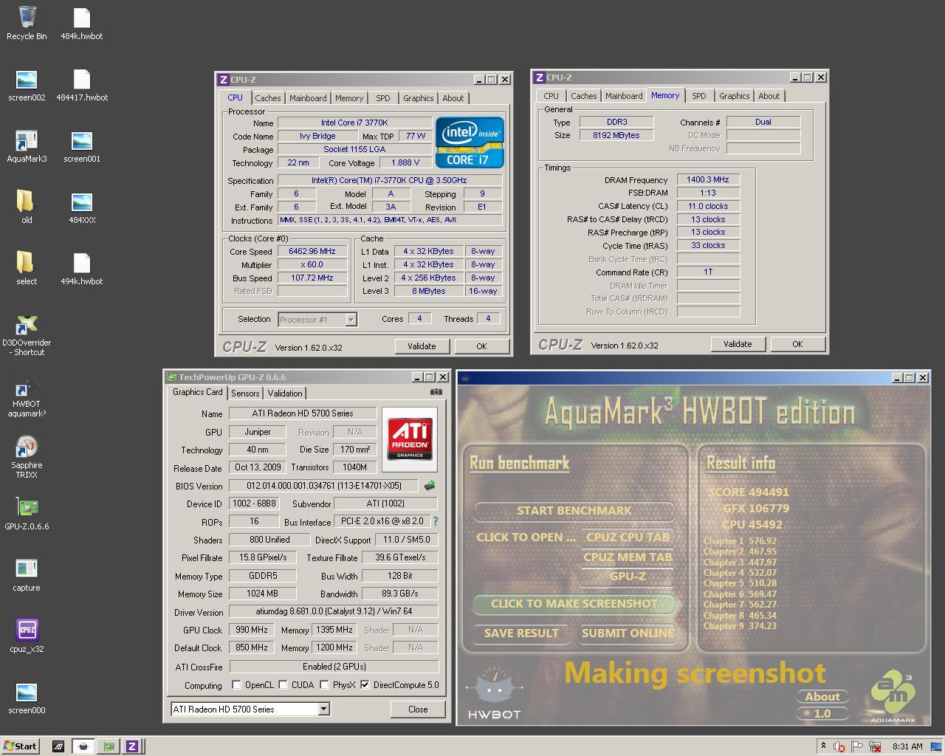Click Validate in the left CPU-Z window
This screenshot has height=756, width=945.
pos(422,346)
